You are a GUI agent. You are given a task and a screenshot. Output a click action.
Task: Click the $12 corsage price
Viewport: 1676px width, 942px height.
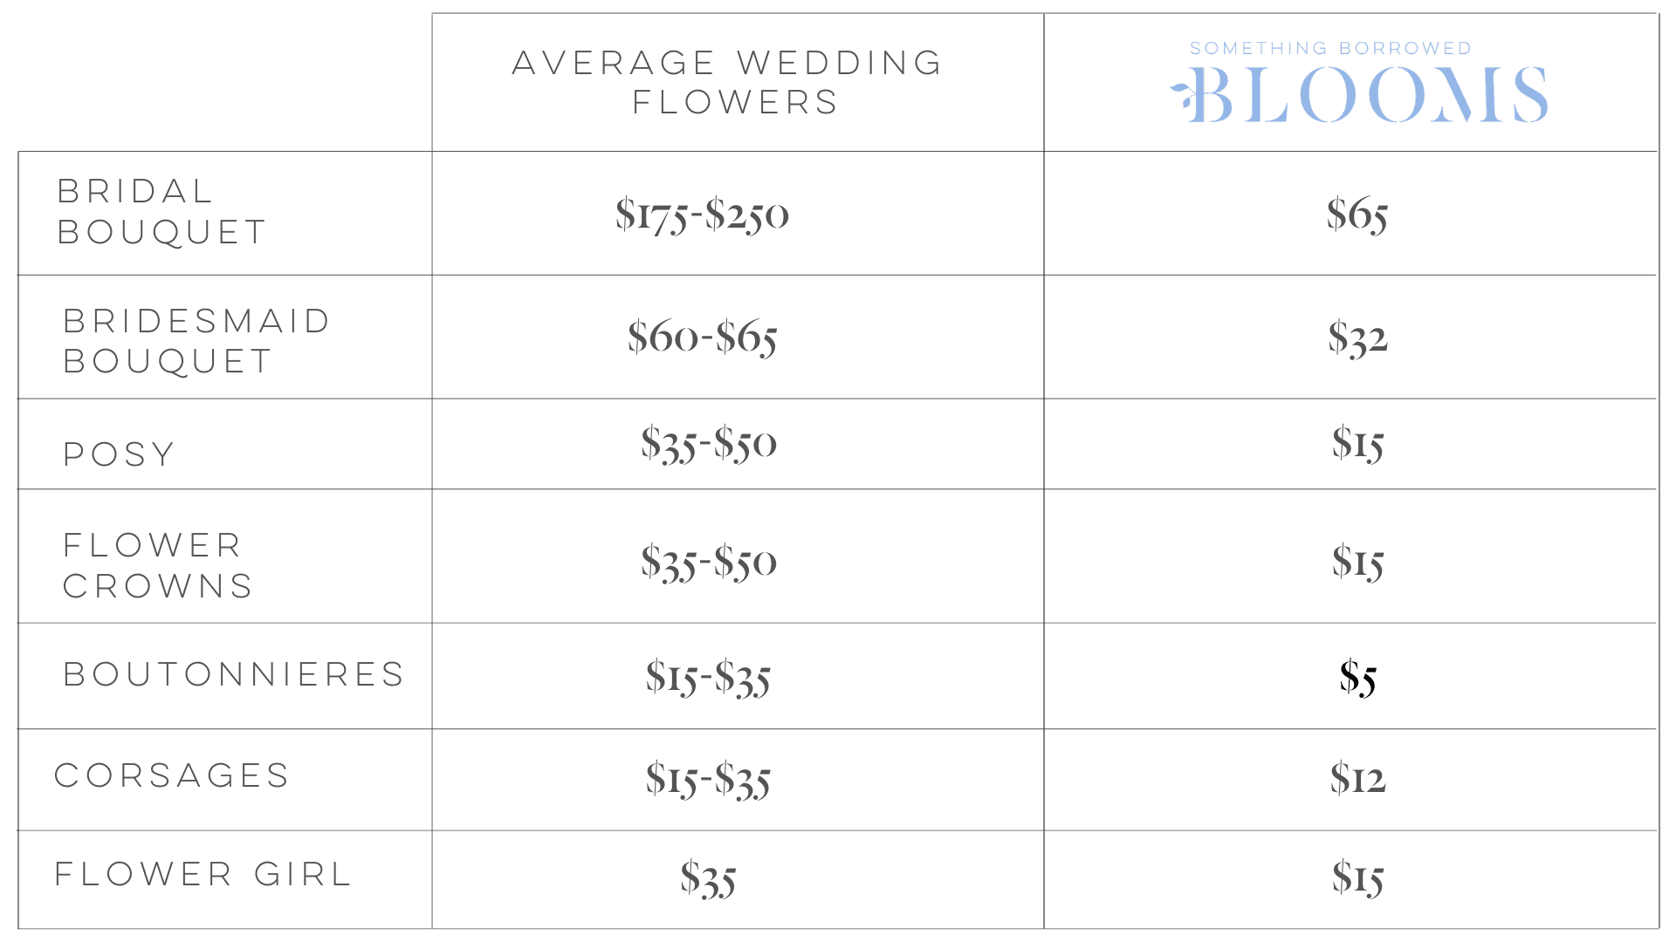coord(1357,778)
